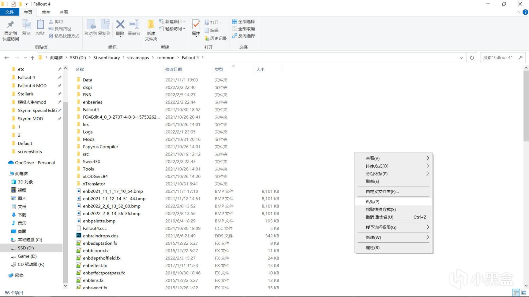Click Select none (全部取消)
This screenshot has width=529, height=297.
coord(244,29)
